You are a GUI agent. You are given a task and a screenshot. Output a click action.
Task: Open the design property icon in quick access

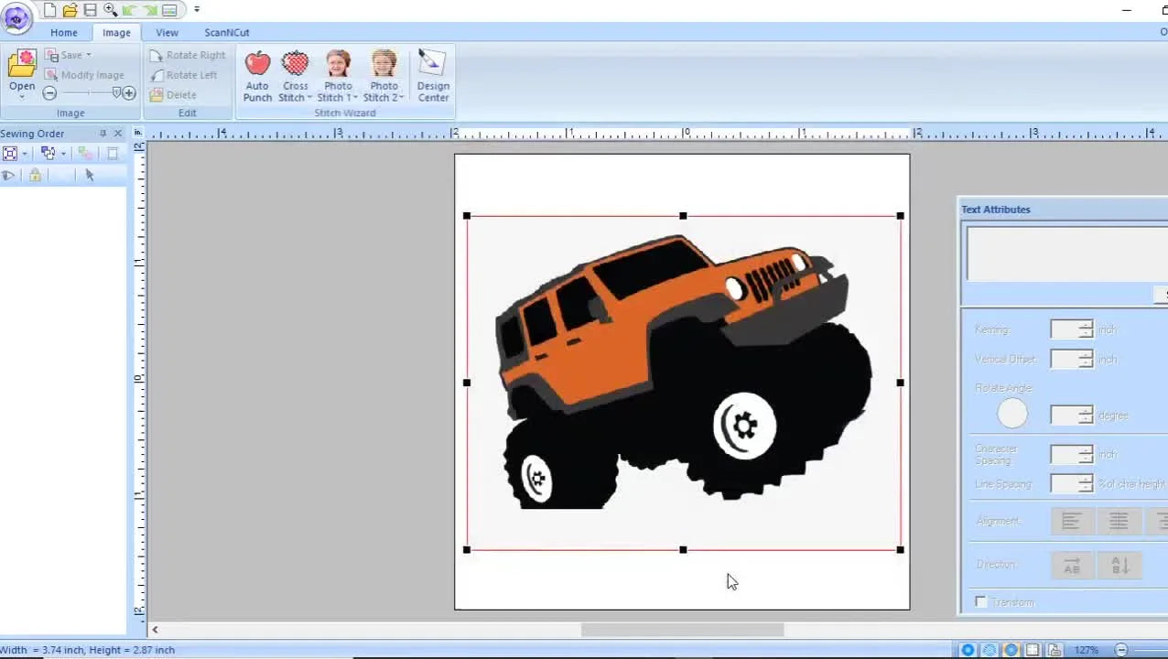point(169,10)
